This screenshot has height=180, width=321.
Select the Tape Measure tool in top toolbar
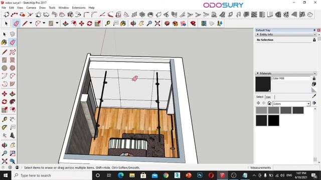107,23
